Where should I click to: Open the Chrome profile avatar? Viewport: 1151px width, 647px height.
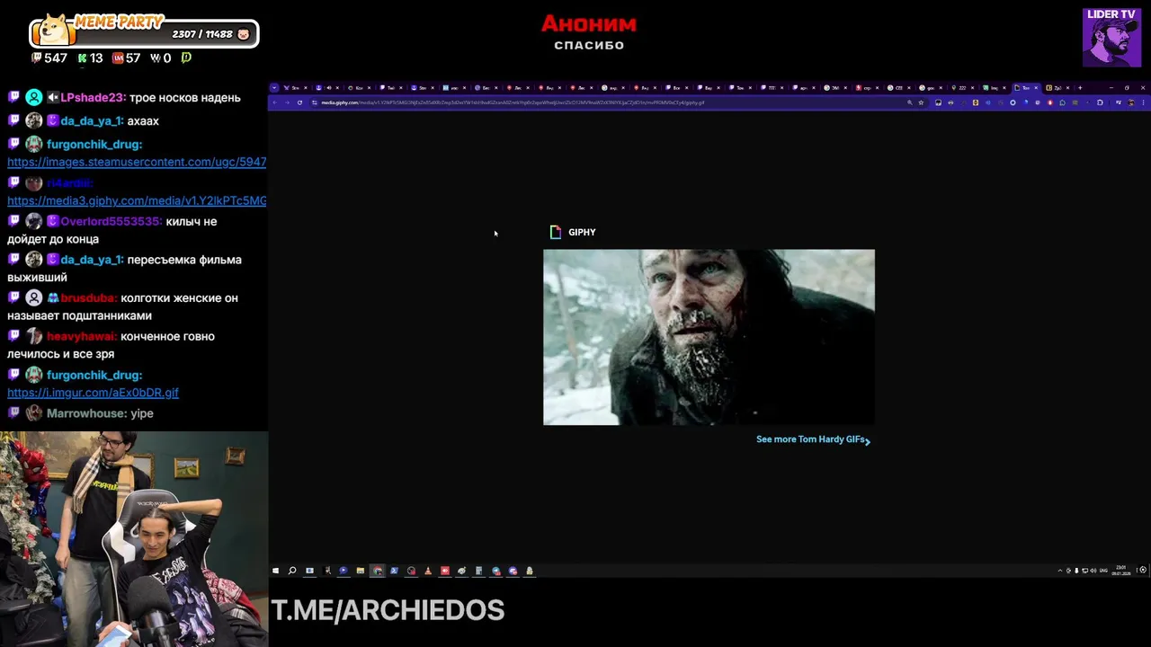[1130, 102]
